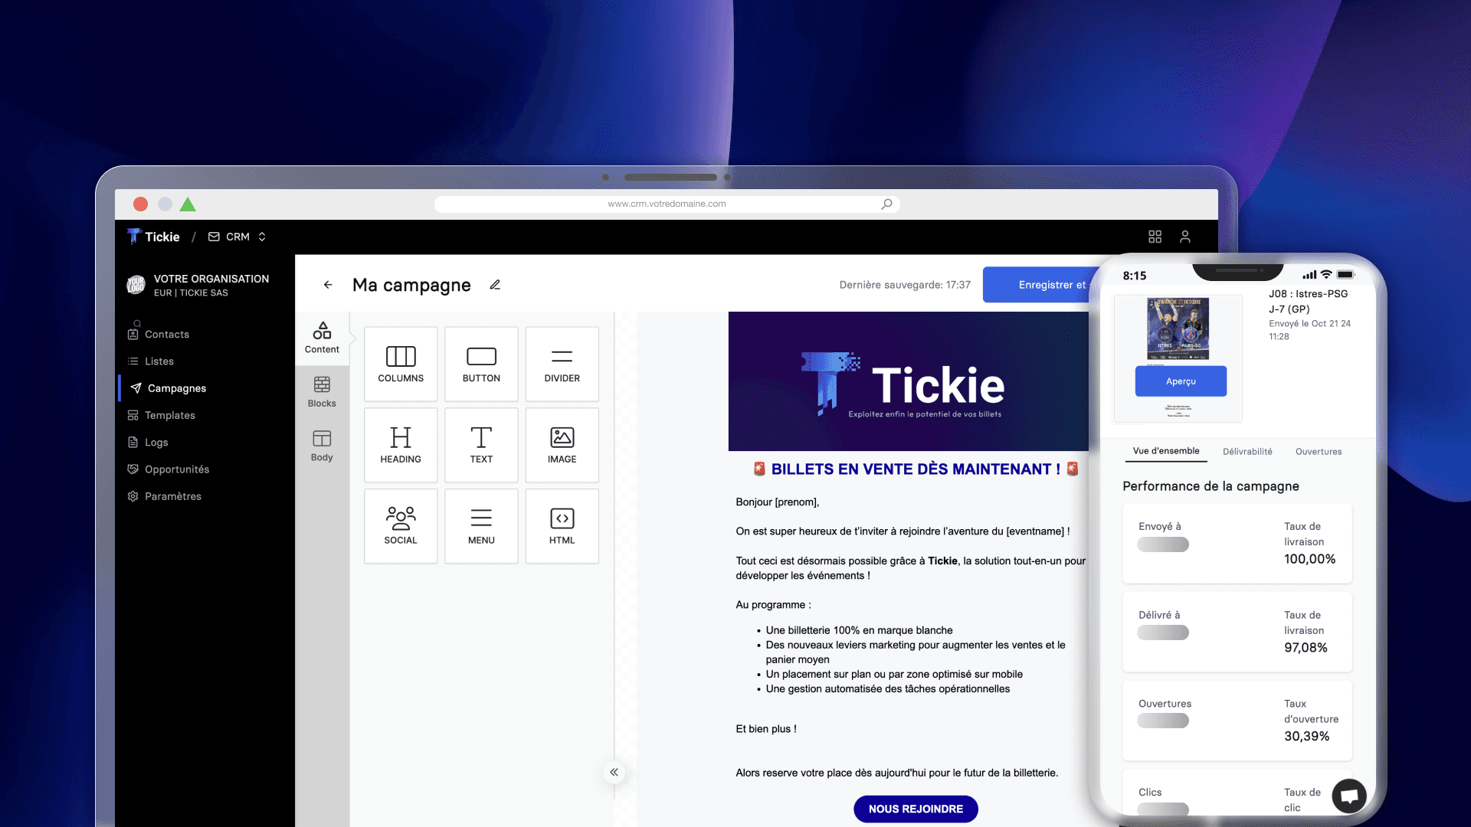Click the Taux d'ouverture 30,39% value
This screenshot has height=827, width=1471.
[1307, 737]
